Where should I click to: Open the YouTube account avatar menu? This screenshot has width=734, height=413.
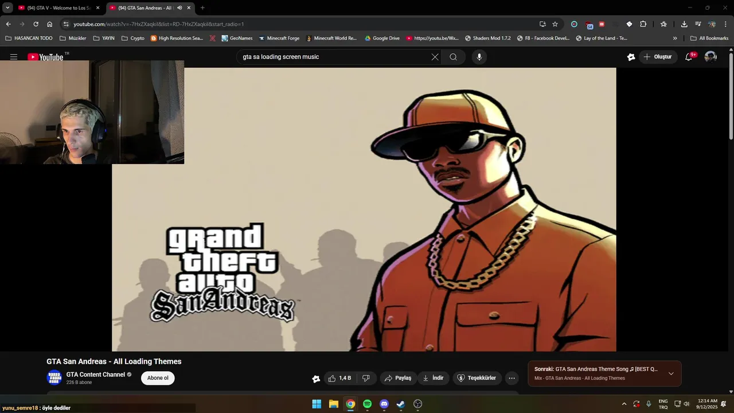710,57
